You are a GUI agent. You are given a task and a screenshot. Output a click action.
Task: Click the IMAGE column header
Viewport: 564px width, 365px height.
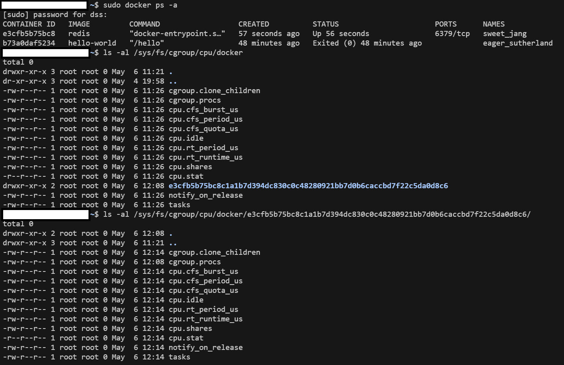[79, 24]
